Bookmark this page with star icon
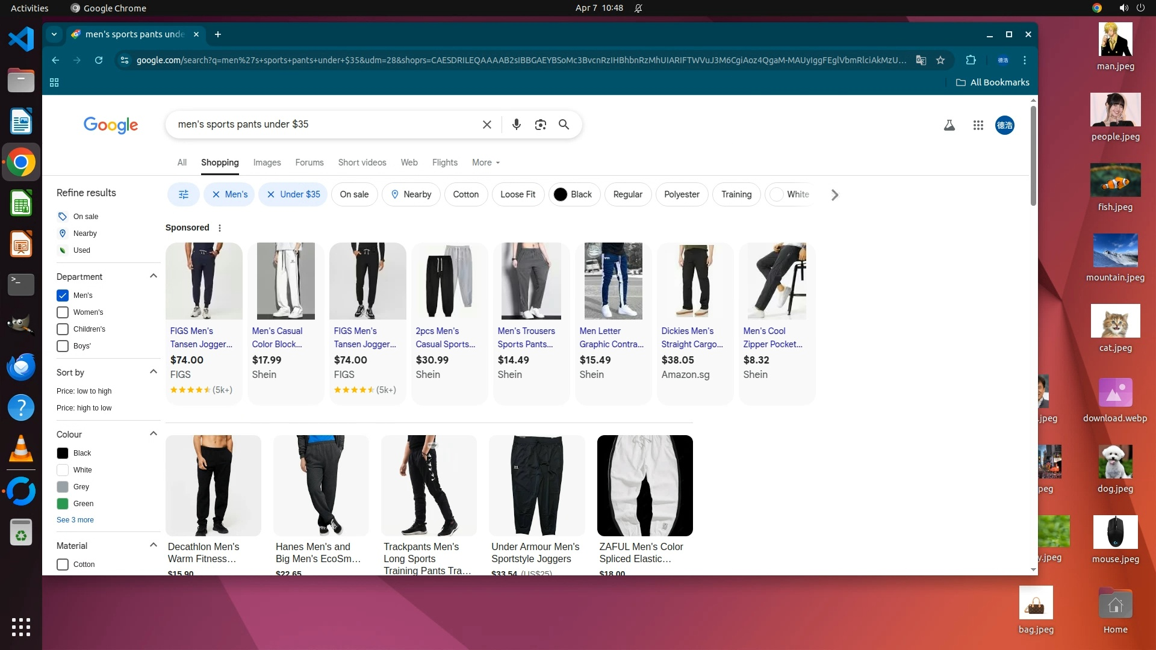This screenshot has width=1156, height=650. click(940, 60)
